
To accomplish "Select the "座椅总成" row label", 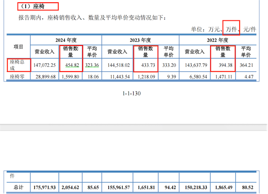I will [17, 65].
